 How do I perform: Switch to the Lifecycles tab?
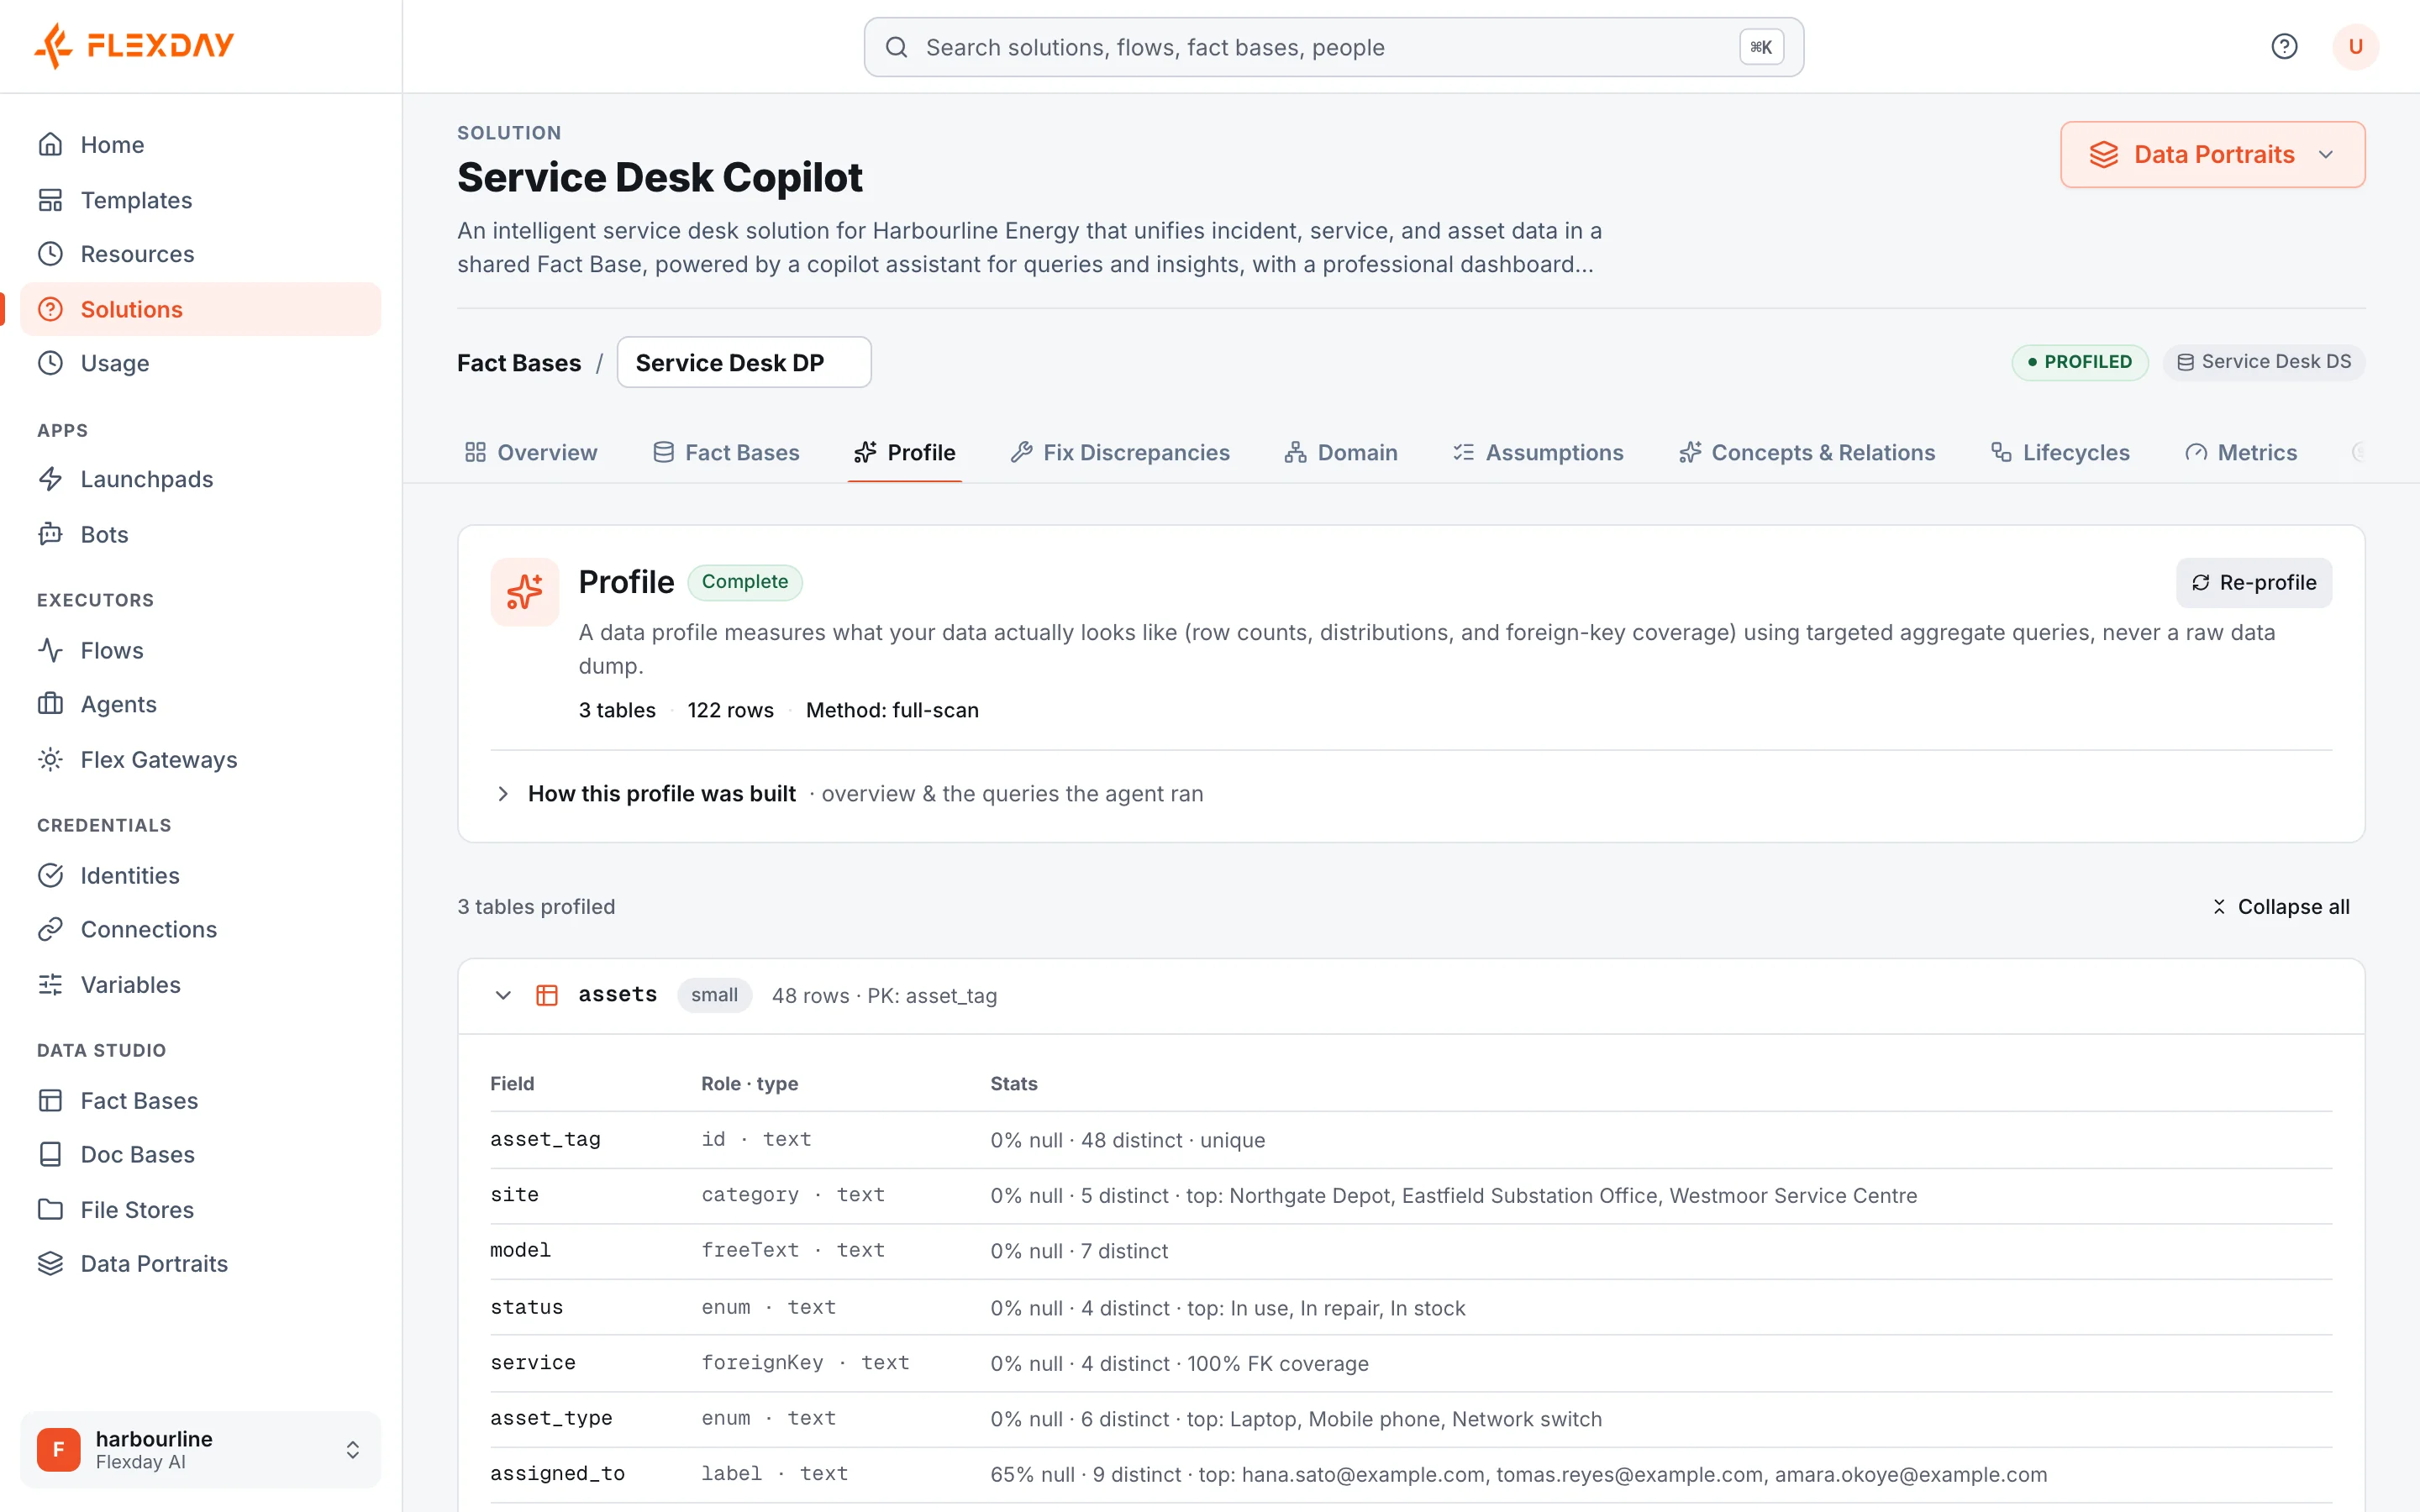(2060, 452)
